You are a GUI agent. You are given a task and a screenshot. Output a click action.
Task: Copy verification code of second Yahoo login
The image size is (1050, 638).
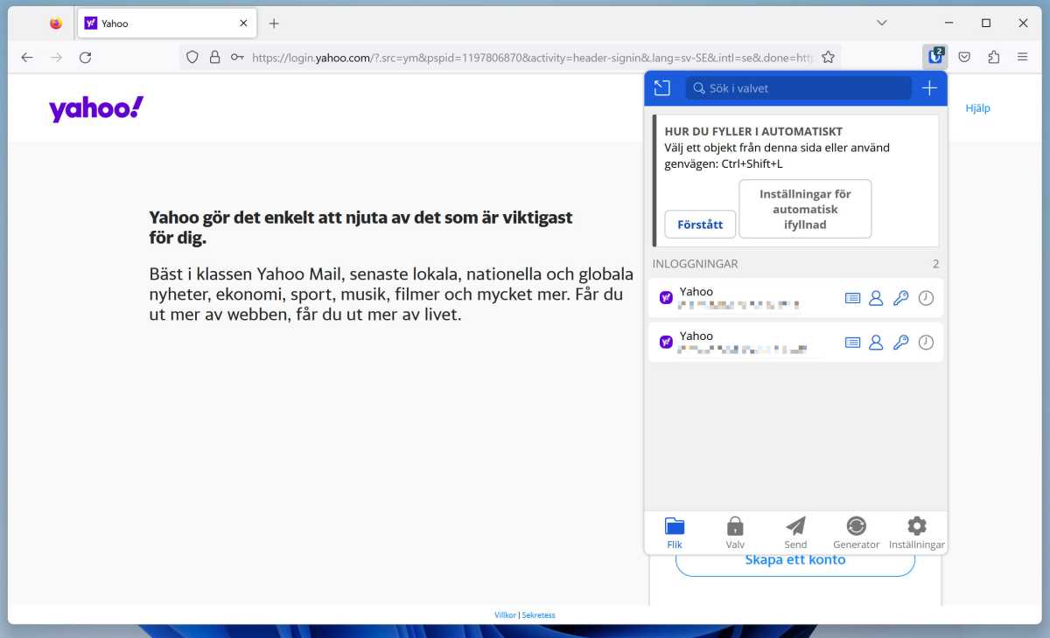coord(926,343)
